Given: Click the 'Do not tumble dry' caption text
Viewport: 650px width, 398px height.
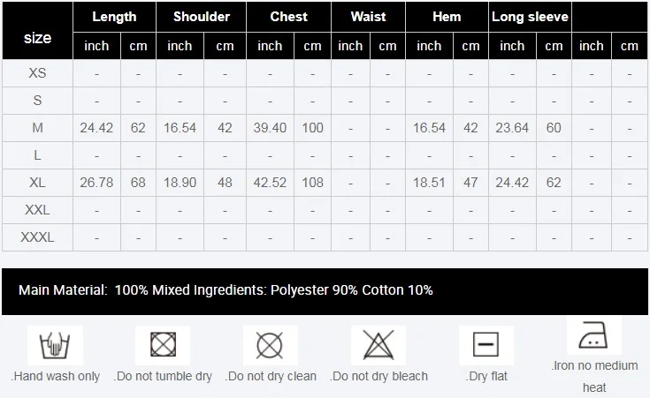Looking at the screenshot, I should tap(164, 376).
